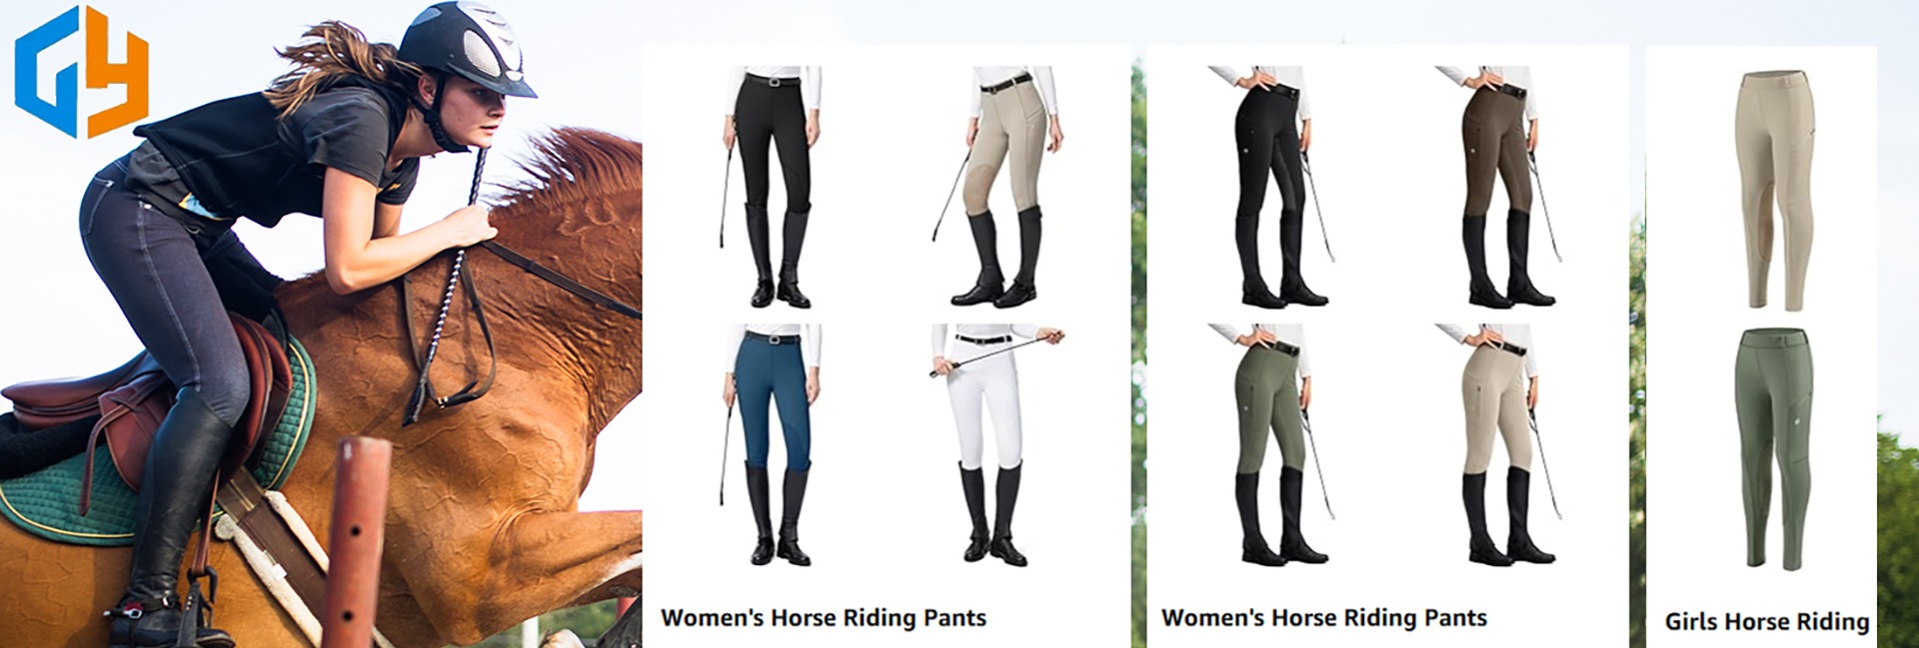The height and width of the screenshot is (648, 1919).
Task: Click the red jump pole
Action: 355,544
